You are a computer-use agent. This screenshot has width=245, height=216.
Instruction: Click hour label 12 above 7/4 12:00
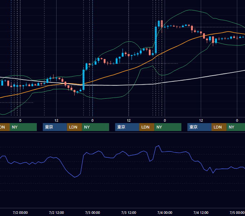point(201,121)
